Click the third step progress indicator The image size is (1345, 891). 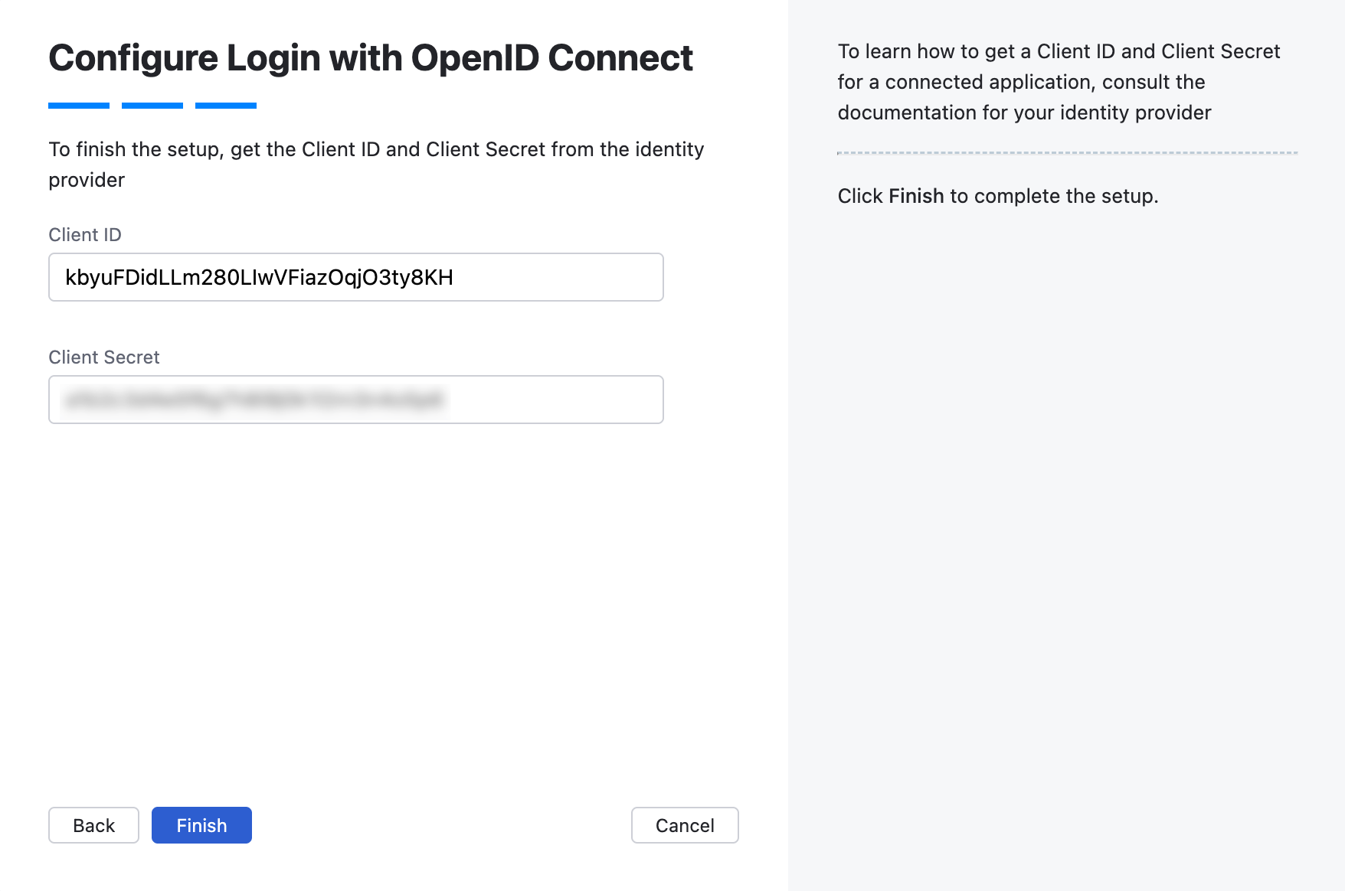pos(225,105)
